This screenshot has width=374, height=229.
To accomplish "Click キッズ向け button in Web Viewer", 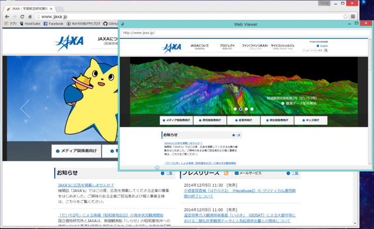I will pos(311,120).
